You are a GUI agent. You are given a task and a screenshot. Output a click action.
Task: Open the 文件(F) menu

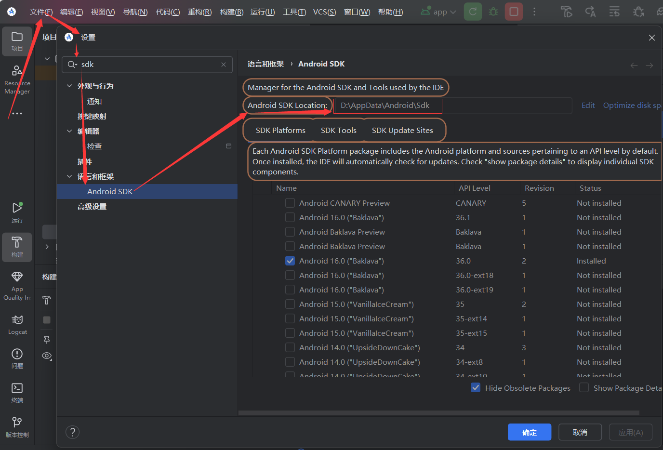coord(41,12)
